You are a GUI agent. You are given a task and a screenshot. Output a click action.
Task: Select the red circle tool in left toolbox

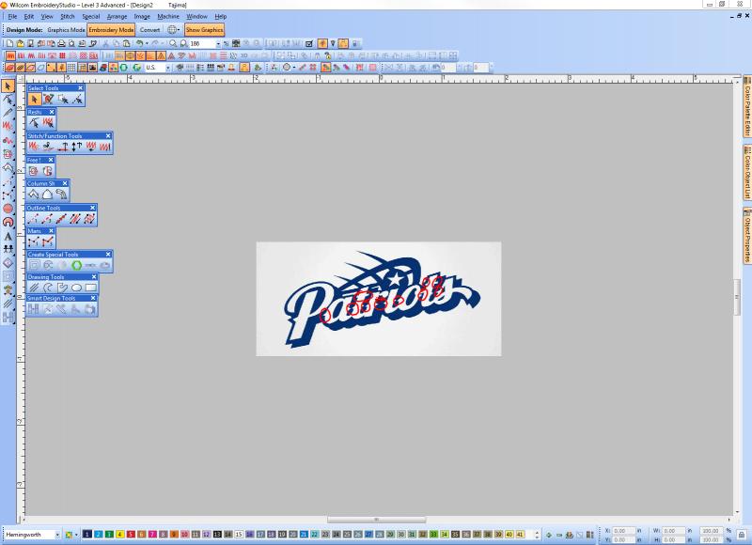pyautogui.click(x=8, y=209)
